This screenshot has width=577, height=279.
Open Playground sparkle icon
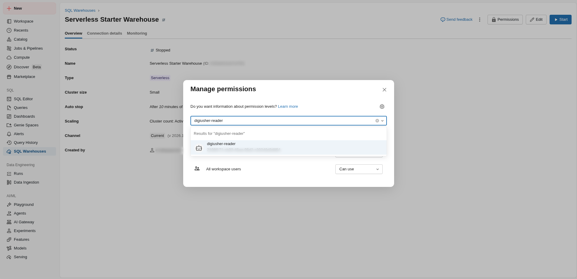tap(9, 205)
